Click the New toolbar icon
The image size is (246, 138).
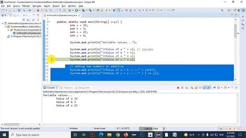point(3,10)
